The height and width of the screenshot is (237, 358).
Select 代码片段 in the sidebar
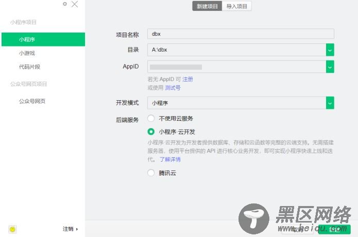pos(29,67)
